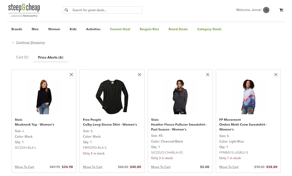Click the SKU FPMB01S-LIGBLU-S

coord(234,153)
